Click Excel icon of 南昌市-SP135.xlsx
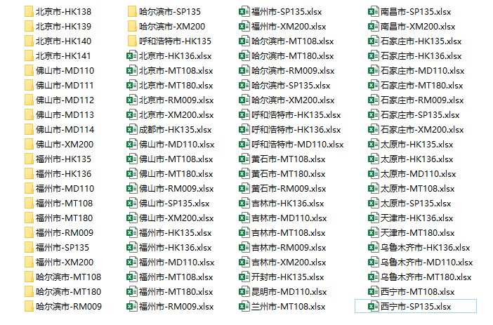This screenshot has height=325, width=493. click(x=373, y=12)
